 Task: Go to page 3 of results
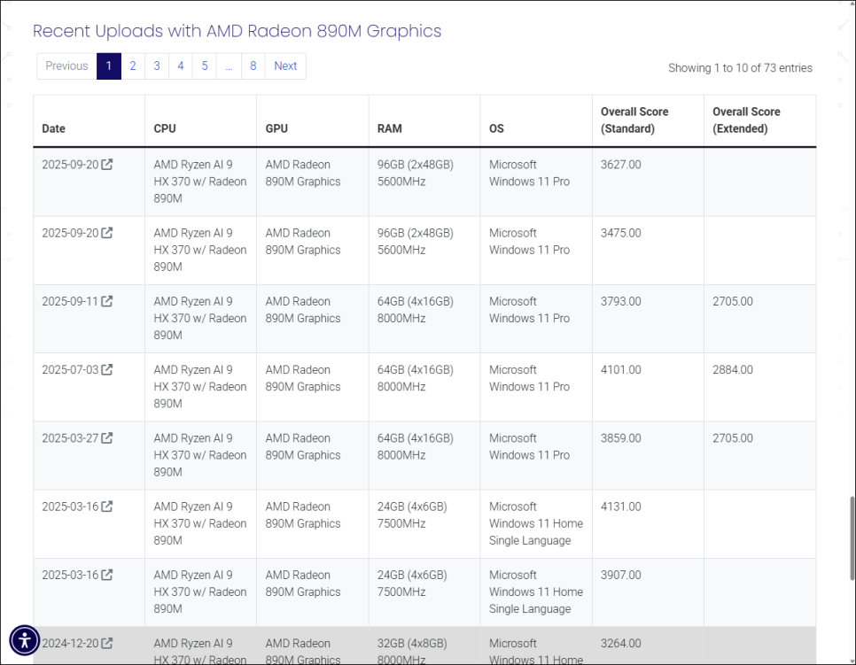(157, 66)
